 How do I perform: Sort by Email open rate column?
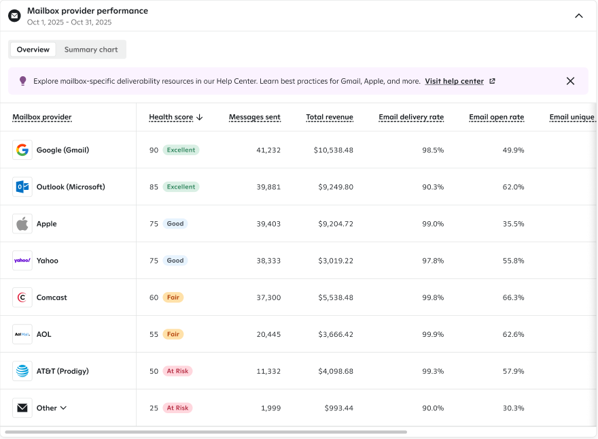[496, 117]
